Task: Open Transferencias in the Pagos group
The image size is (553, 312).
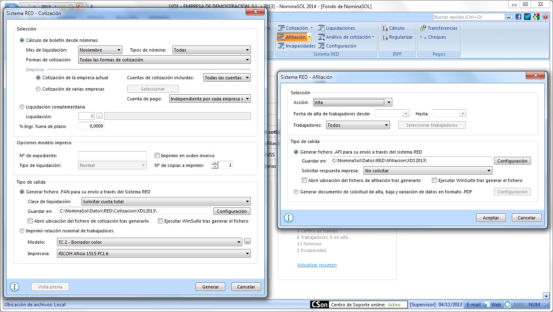Action: (438, 28)
